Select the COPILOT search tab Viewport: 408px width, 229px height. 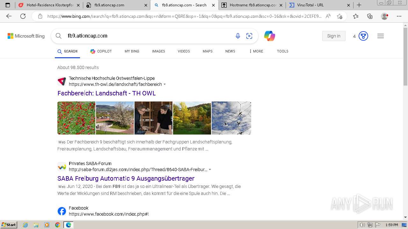[x=101, y=51]
